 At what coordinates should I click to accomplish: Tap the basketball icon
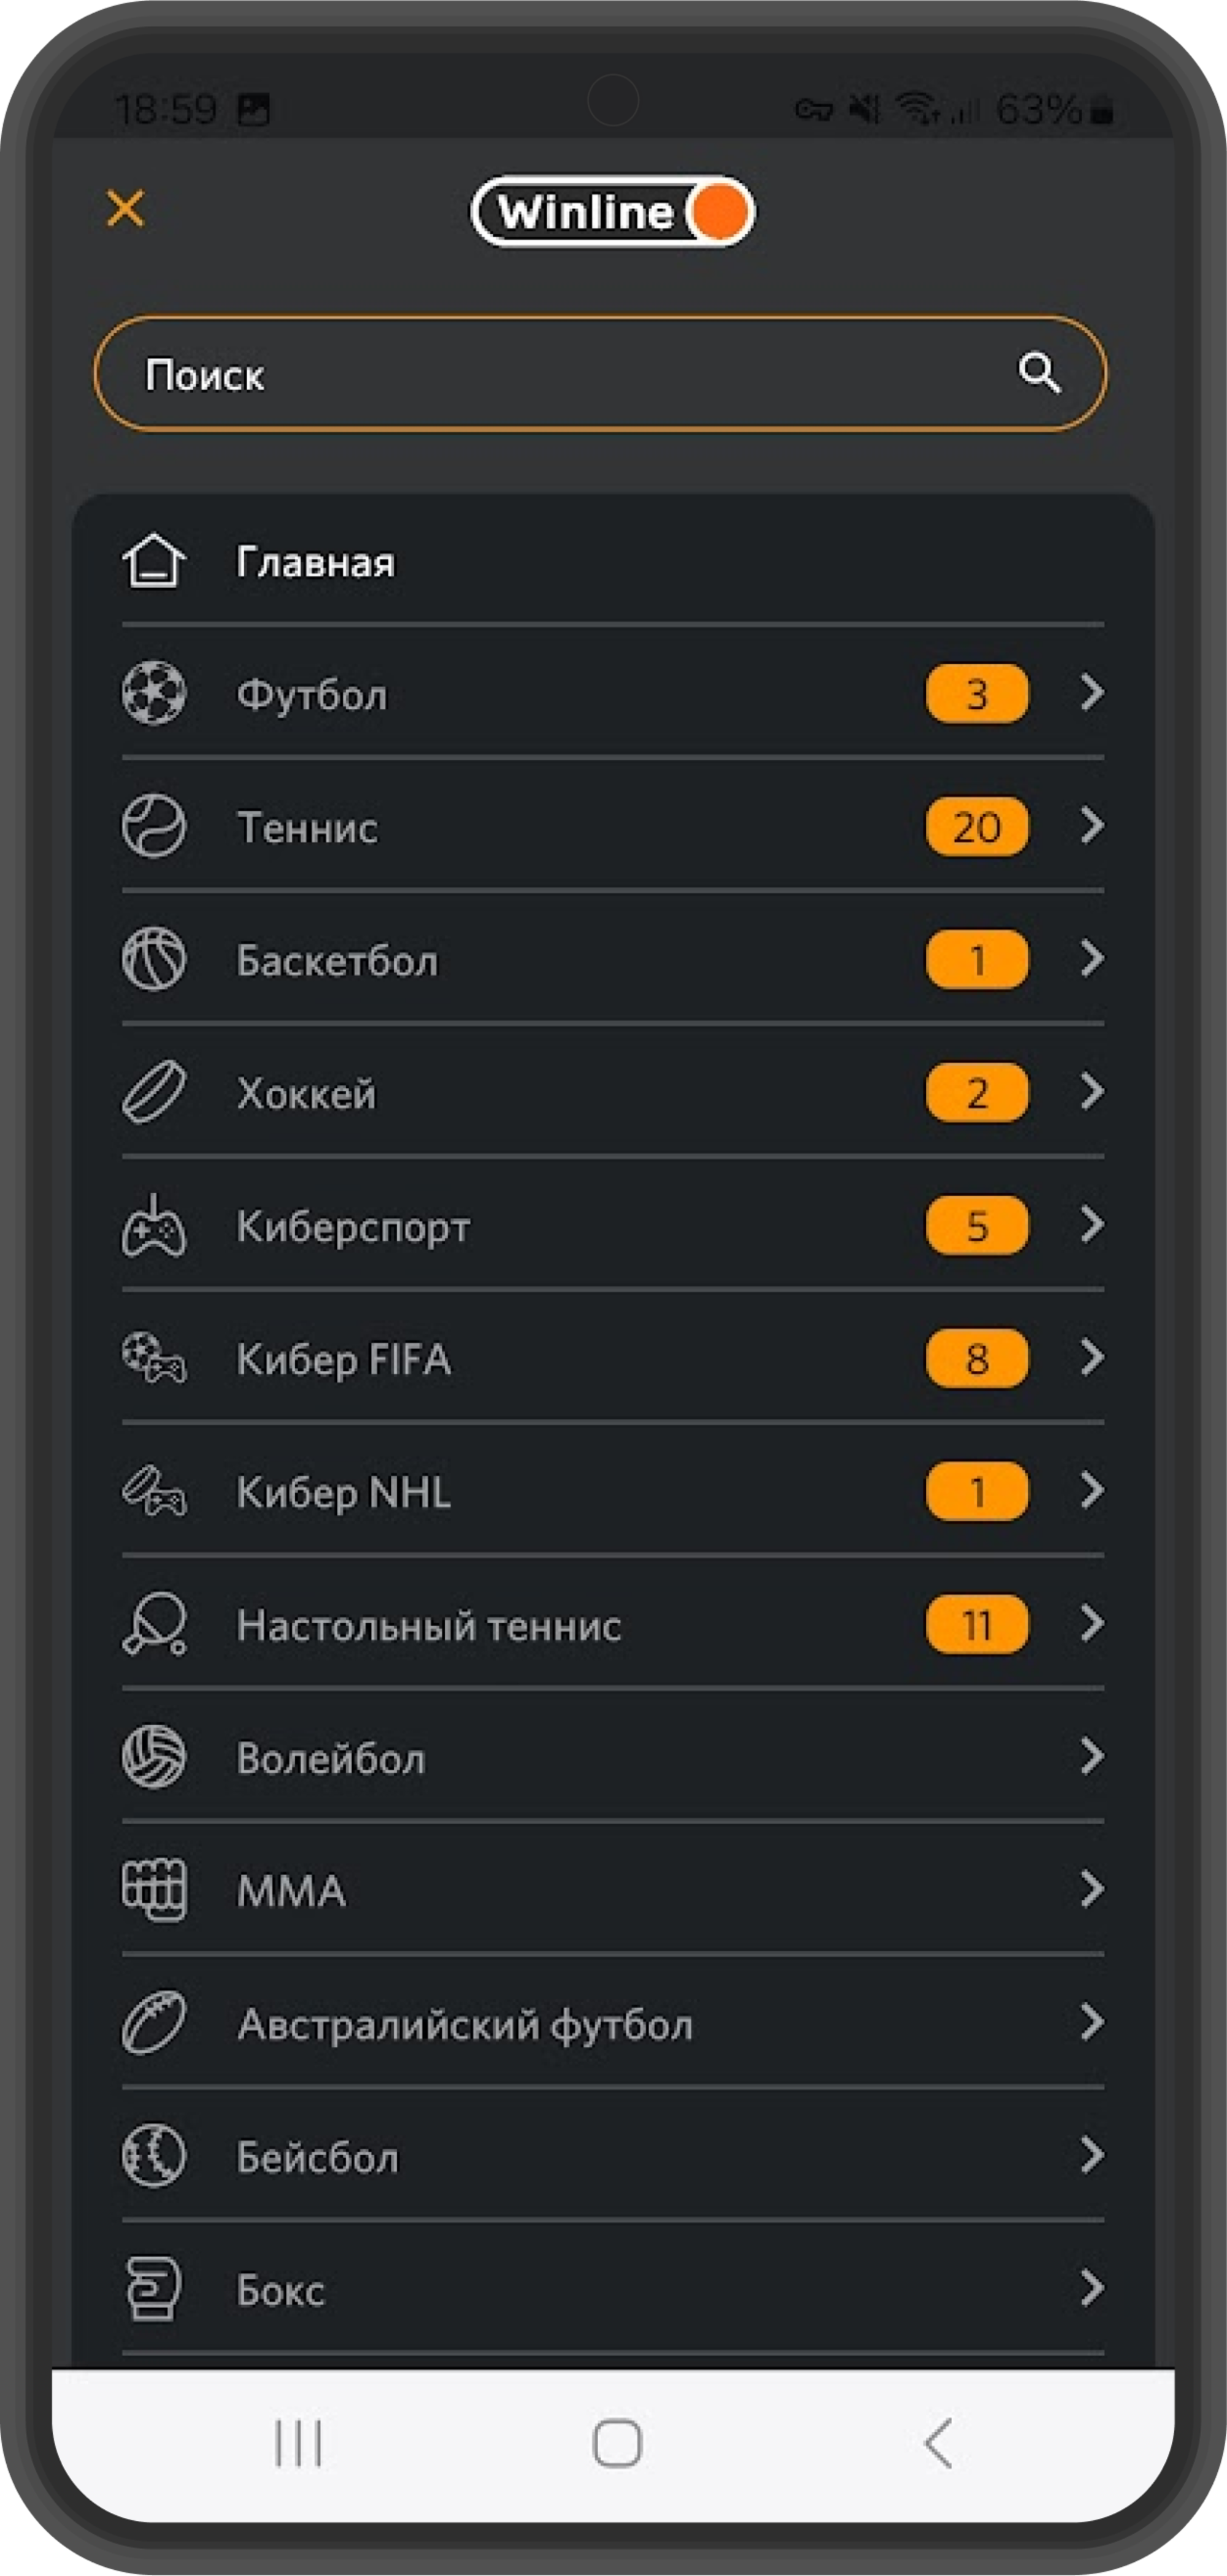pos(154,959)
